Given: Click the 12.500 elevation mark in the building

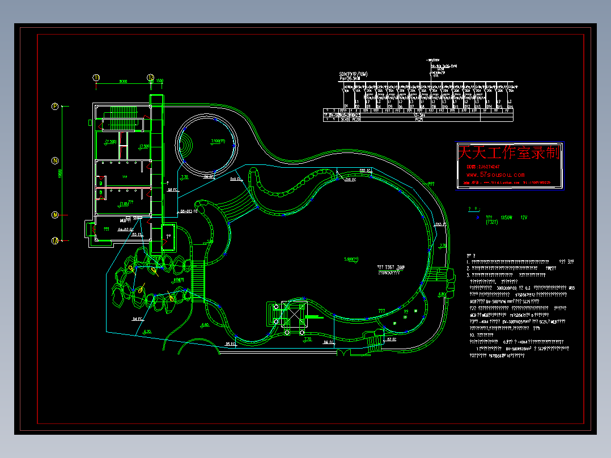Looking at the screenshot, I should pyautogui.click(x=144, y=147).
